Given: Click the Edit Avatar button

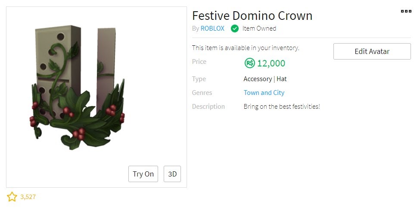Looking at the screenshot, I should click(372, 51).
